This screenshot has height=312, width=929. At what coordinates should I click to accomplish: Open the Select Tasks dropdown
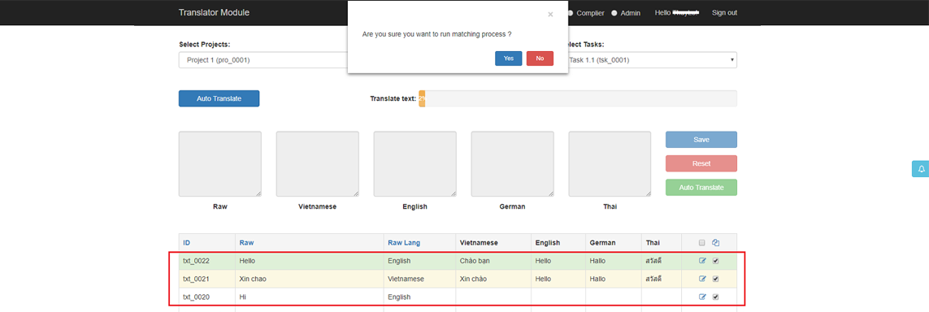[x=653, y=60]
